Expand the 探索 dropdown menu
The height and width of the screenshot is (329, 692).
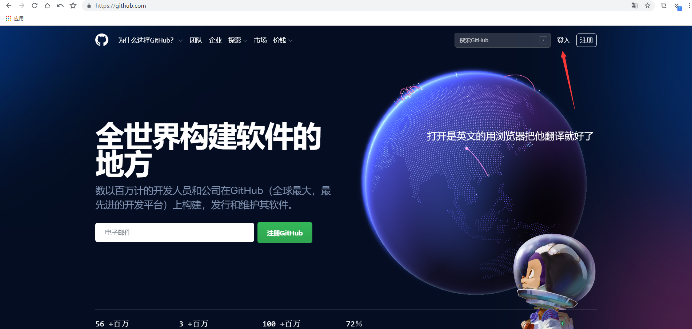pyautogui.click(x=237, y=40)
